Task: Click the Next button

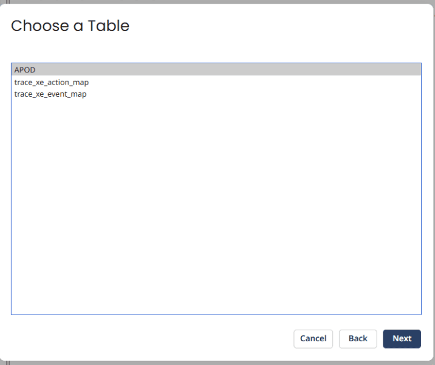Action: (402, 339)
